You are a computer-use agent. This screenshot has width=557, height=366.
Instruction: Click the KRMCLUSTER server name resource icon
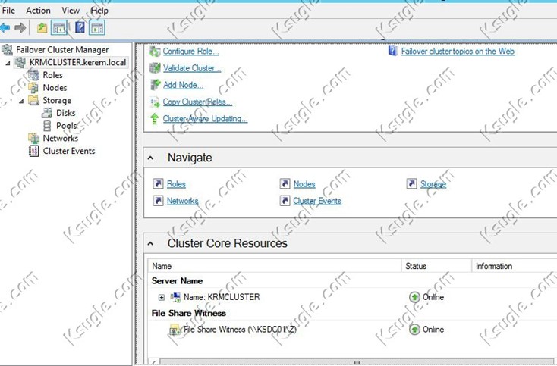pos(175,297)
